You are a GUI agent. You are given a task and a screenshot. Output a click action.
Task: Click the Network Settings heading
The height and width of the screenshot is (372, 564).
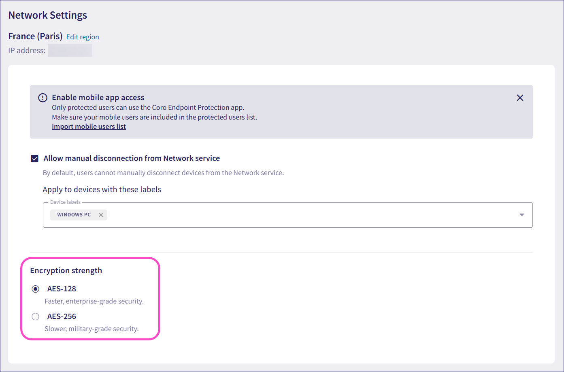point(48,15)
